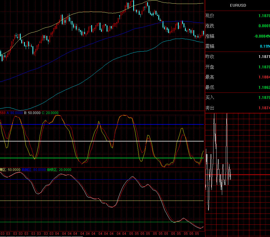Click the EURUSD symbol title

tap(238, 5)
